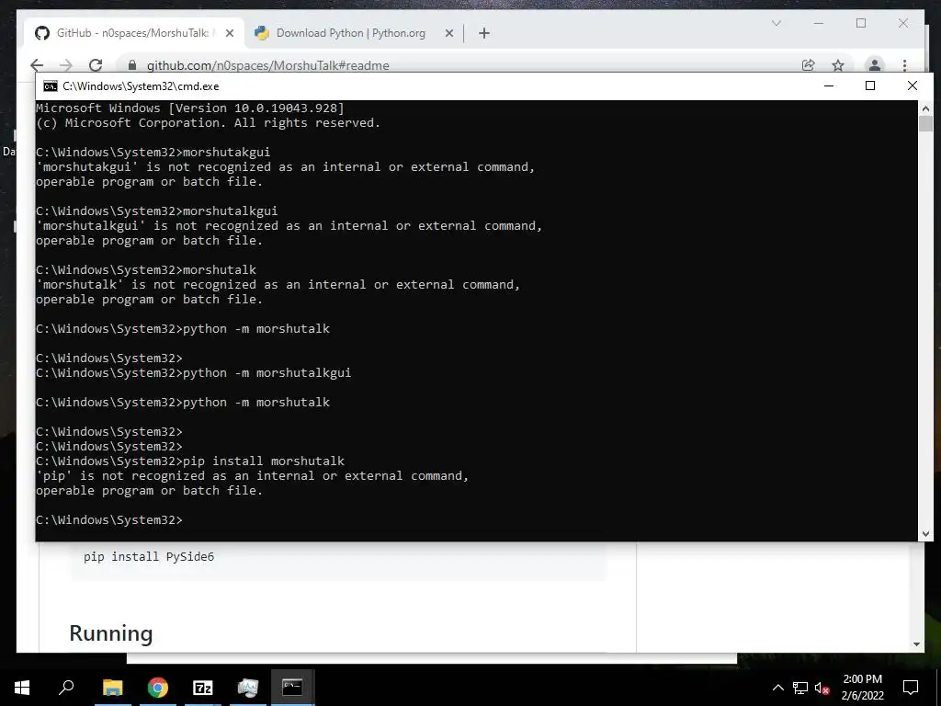Open the Windows Start menu
The image size is (941, 706).
pos(22,688)
